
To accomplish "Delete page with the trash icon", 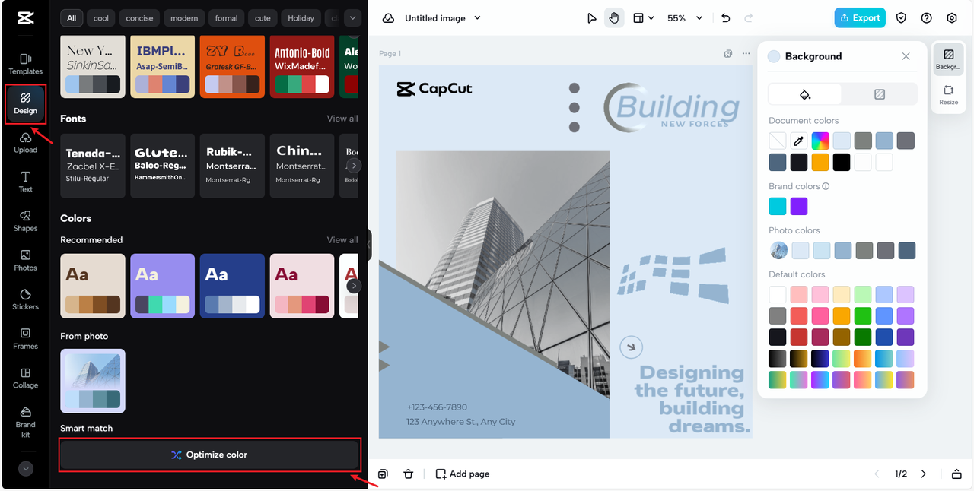I will pyautogui.click(x=409, y=474).
